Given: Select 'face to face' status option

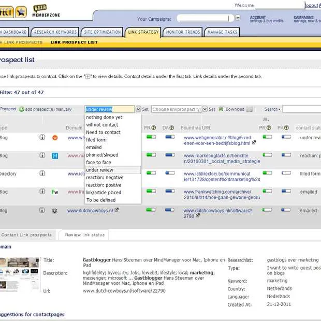Looking at the screenshot, I should 113,163.
